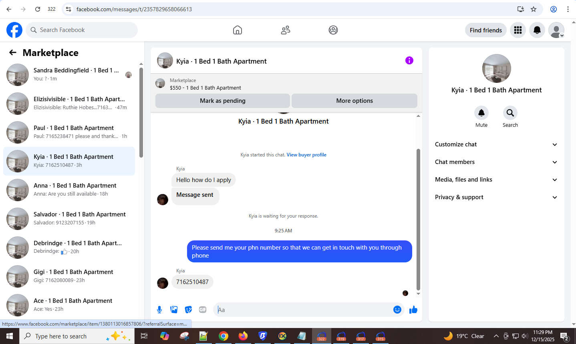Open Chrome profile icon

(554, 9)
